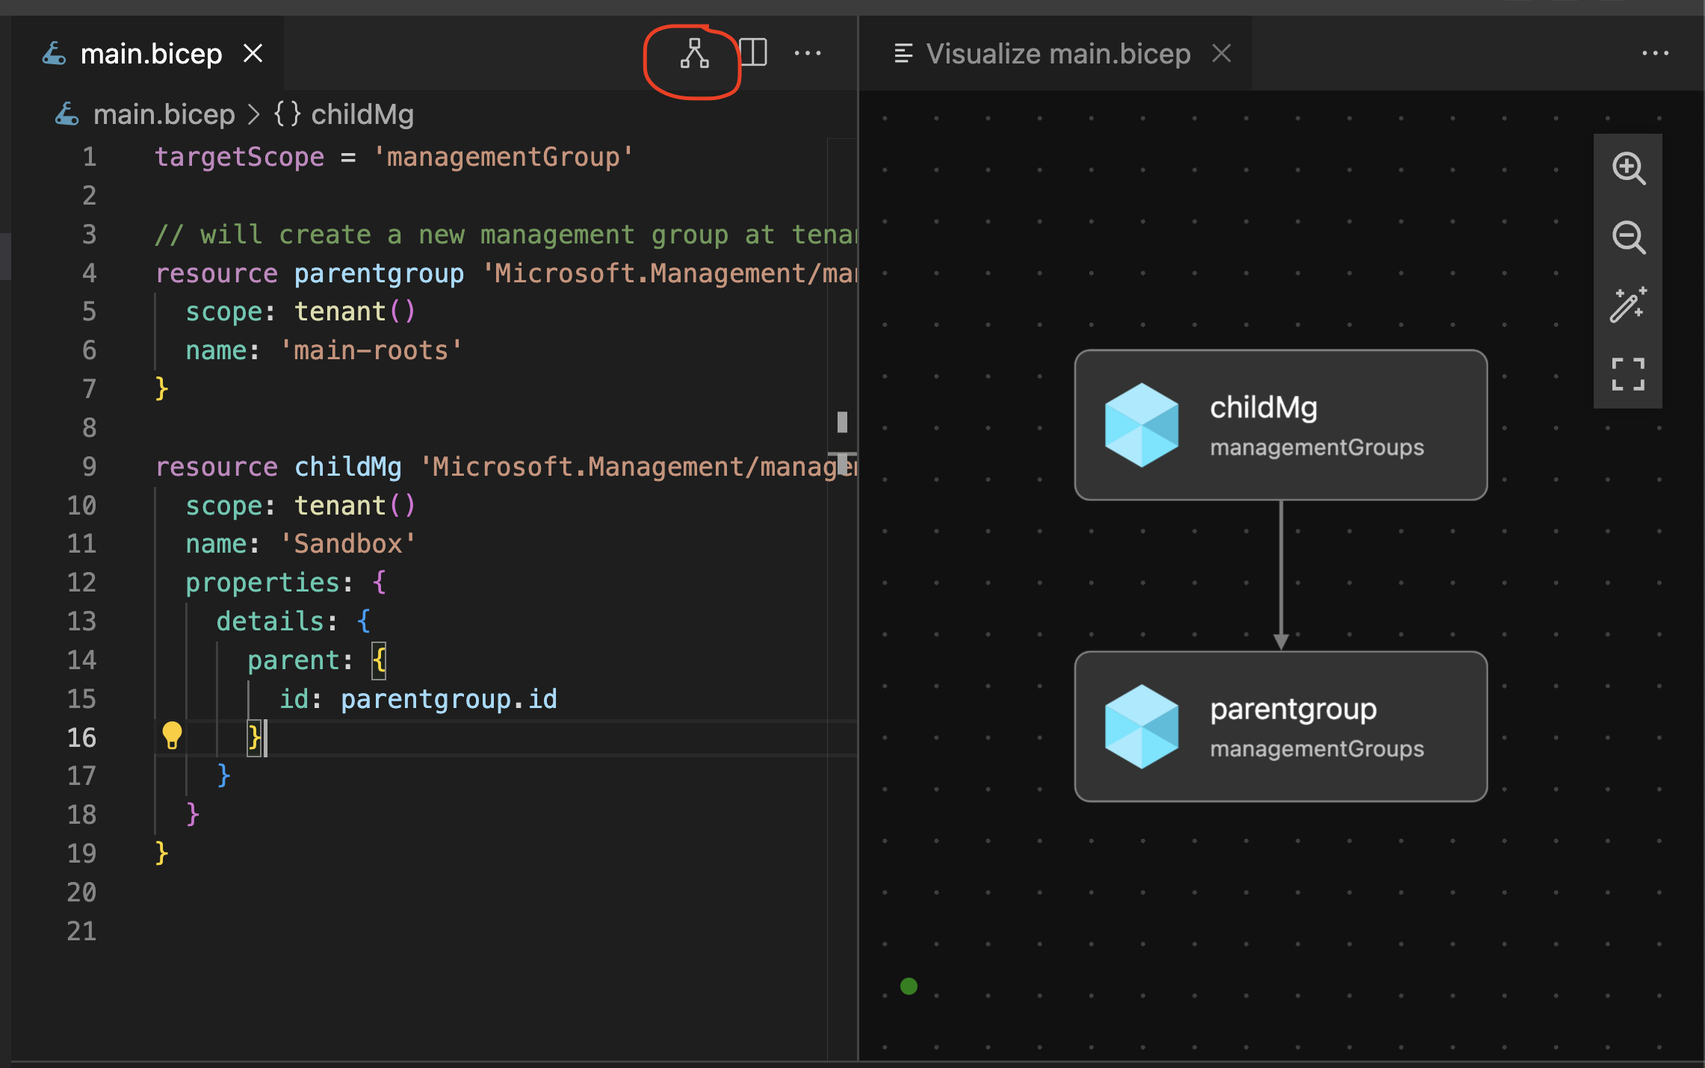Click parentgroup identifier on line 4
This screenshot has width=1705, height=1068.
[x=379, y=273]
